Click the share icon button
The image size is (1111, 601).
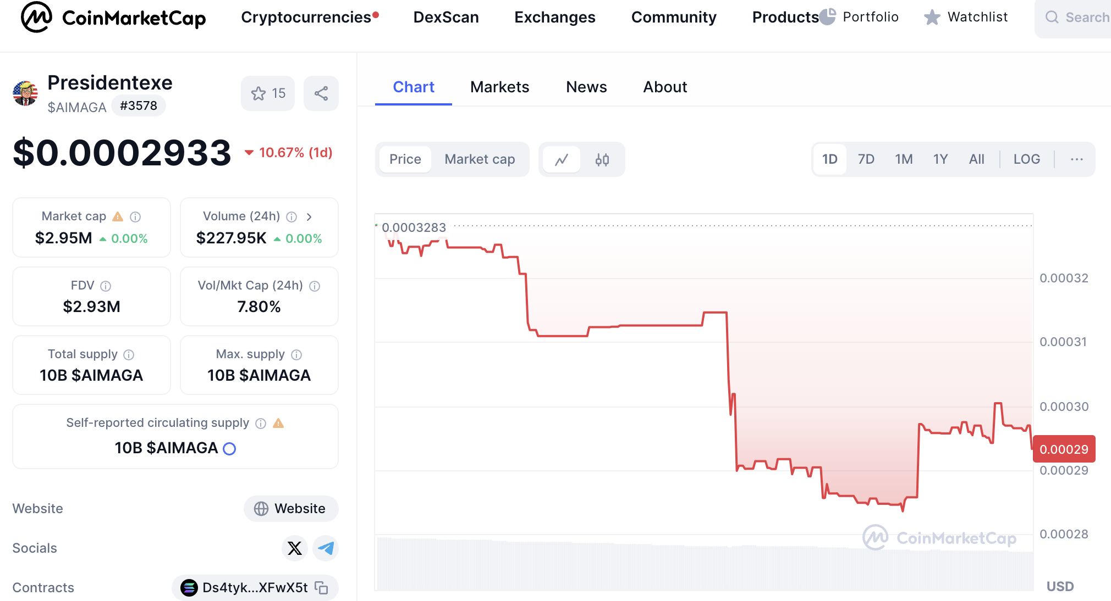click(321, 93)
